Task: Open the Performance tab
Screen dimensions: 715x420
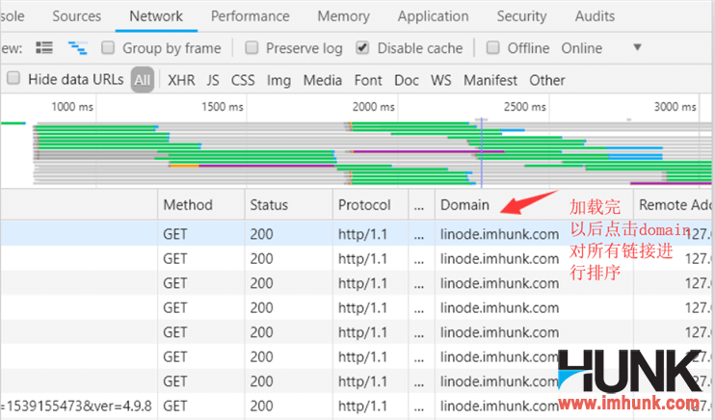Action: (250, 16)
